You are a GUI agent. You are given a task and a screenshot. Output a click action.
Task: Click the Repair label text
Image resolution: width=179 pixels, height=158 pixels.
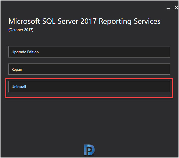tap(17, 69)
